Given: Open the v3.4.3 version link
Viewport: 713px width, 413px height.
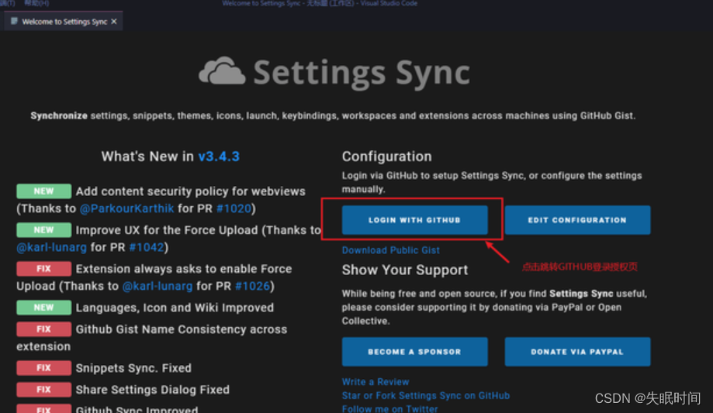Looking at the screenshot, I should pos(219,157).
